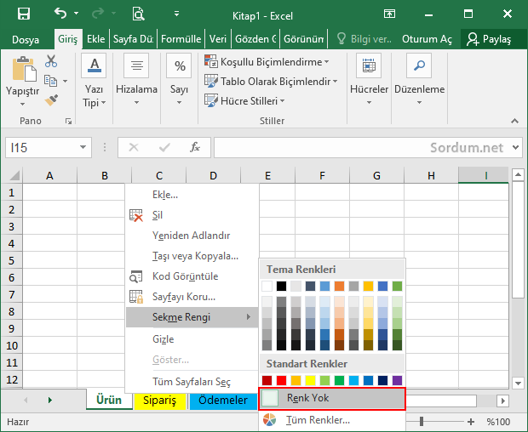528x432 pixels.
Task: Click the next sheet navigation arrow
Action: pos(50,400)
